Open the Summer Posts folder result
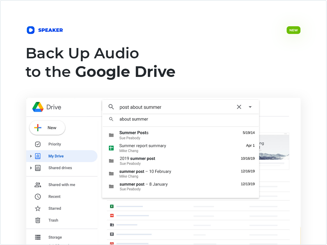Viewport: 327px width, 245px height. click(x=180, y=135)
